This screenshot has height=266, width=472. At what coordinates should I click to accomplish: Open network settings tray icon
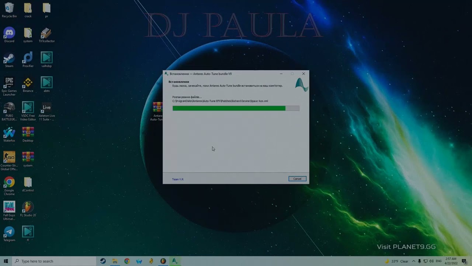click(x=426, y=261)
